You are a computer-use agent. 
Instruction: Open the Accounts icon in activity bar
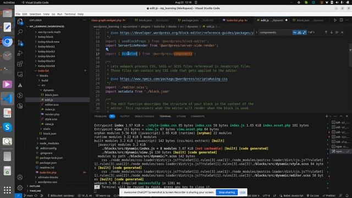(x=20, y=177)
